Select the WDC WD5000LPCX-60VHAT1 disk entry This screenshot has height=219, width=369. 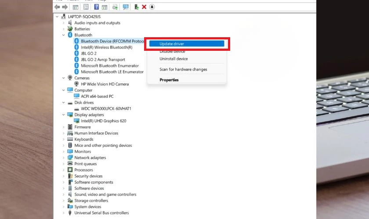(x=106, y=109)
